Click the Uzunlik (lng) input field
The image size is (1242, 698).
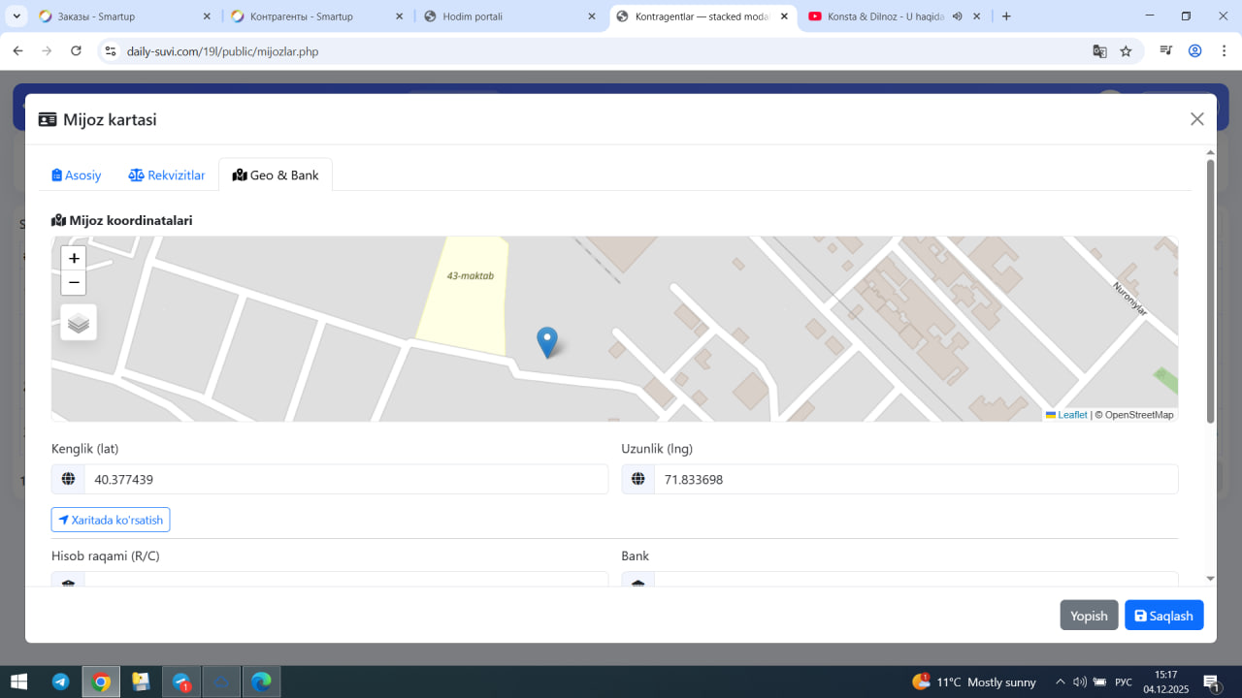click(916, 479)
